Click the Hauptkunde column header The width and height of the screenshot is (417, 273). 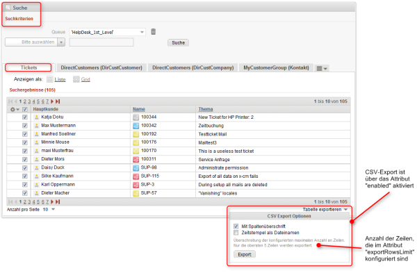pos(46,109)
